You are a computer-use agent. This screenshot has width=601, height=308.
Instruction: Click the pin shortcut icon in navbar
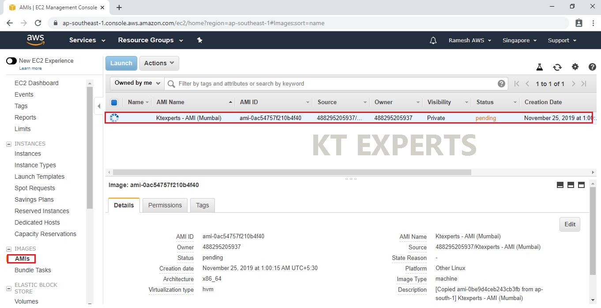click(200, 40)
